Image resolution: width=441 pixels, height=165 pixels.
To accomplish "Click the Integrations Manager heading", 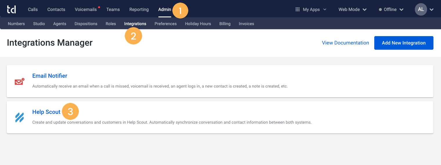I will coord(50,43).
